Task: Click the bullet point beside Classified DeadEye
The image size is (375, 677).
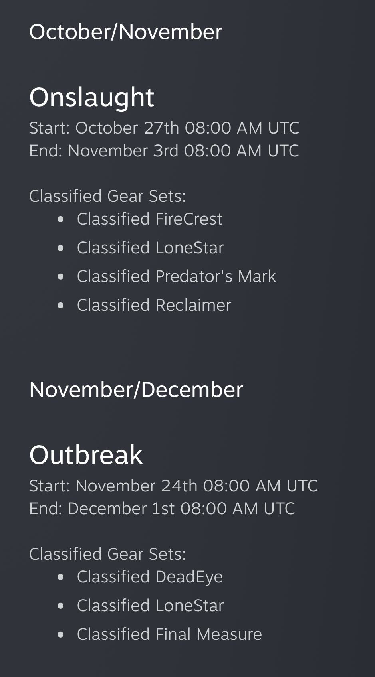Action: 61,577
